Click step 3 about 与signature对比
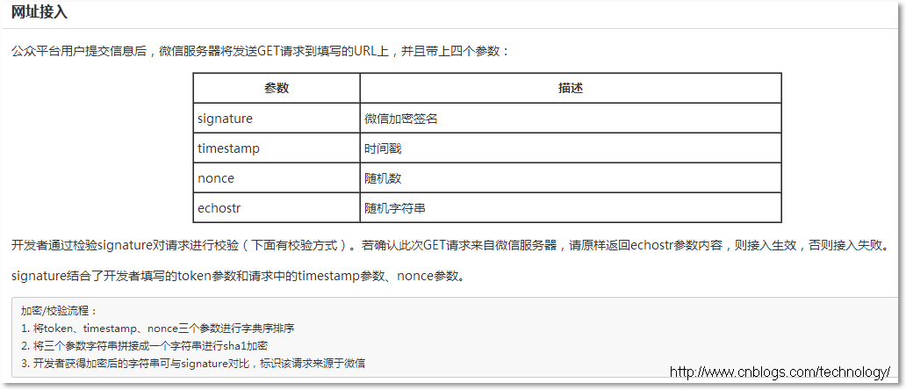Screen dimensions: 906x390 [x=192, y=363]
